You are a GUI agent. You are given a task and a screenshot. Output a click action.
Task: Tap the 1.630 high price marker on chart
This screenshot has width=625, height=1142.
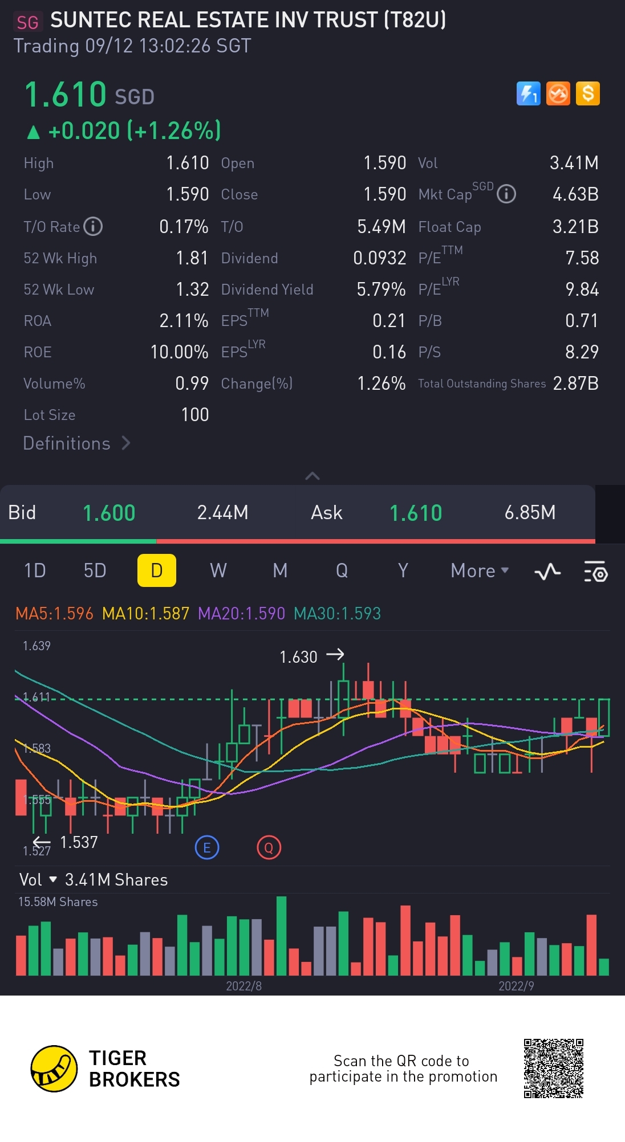coord(311,656)
